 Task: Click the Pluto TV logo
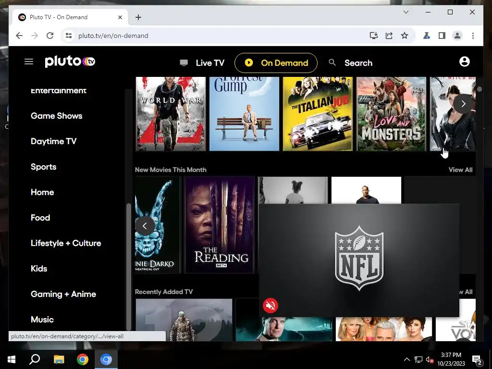(70, 61)
